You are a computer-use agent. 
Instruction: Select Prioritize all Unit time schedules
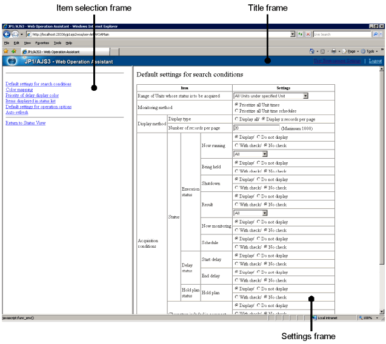236,111
